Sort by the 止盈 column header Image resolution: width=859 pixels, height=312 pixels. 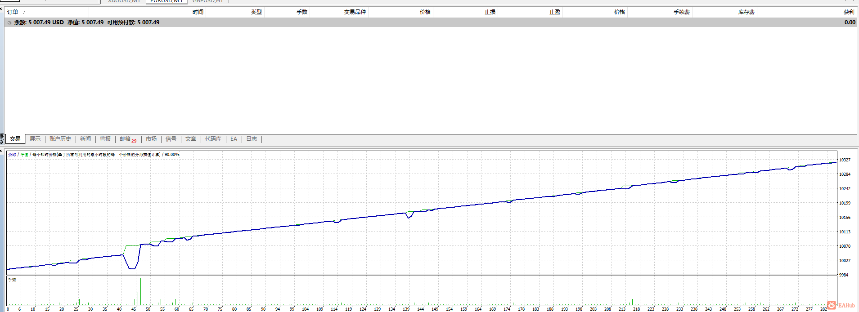(x=555, y=12)
